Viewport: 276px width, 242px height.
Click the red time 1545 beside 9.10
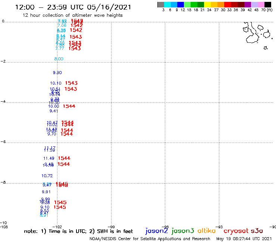coord(60,207)
